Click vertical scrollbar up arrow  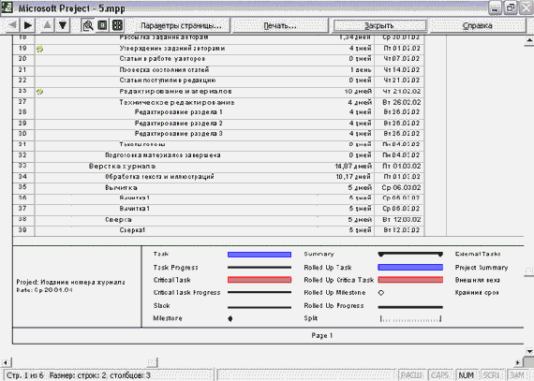529,40
